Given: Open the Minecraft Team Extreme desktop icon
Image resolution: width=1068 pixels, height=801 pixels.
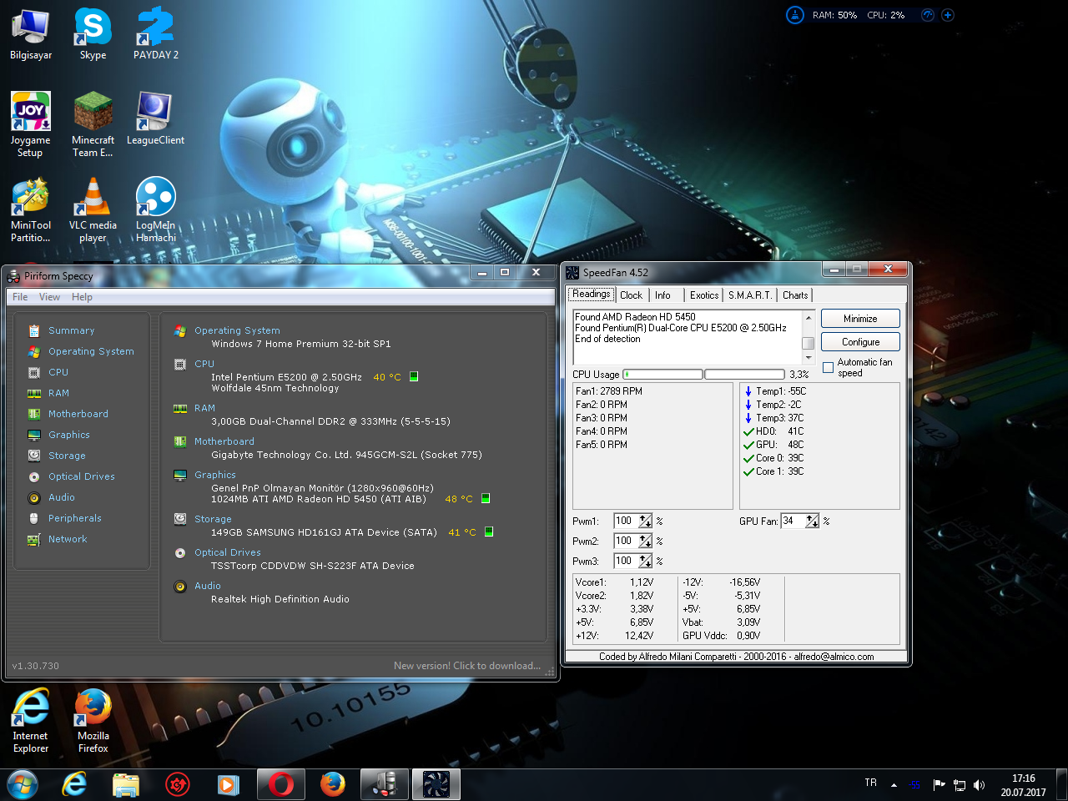Looking at the screenshot, I should [93, 123].
